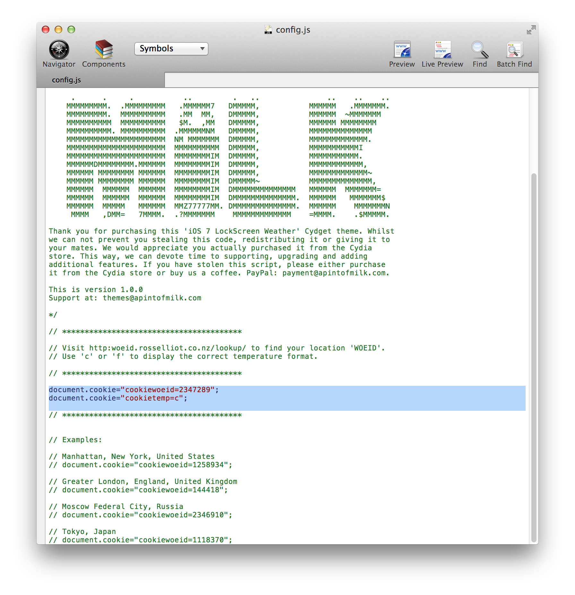Click the Tokyo, Japan comment line
Screen dimensions: 575x595
click(x=82, y=531)
